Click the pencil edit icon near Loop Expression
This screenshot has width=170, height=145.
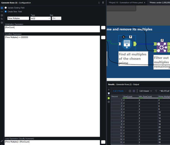[2, 141]
